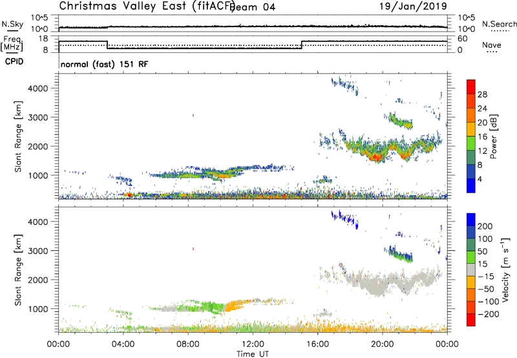This screenshot has width=517, height=358.
Task: Pick the red top segment of Power color bar
Action: [x=471, y=87]
